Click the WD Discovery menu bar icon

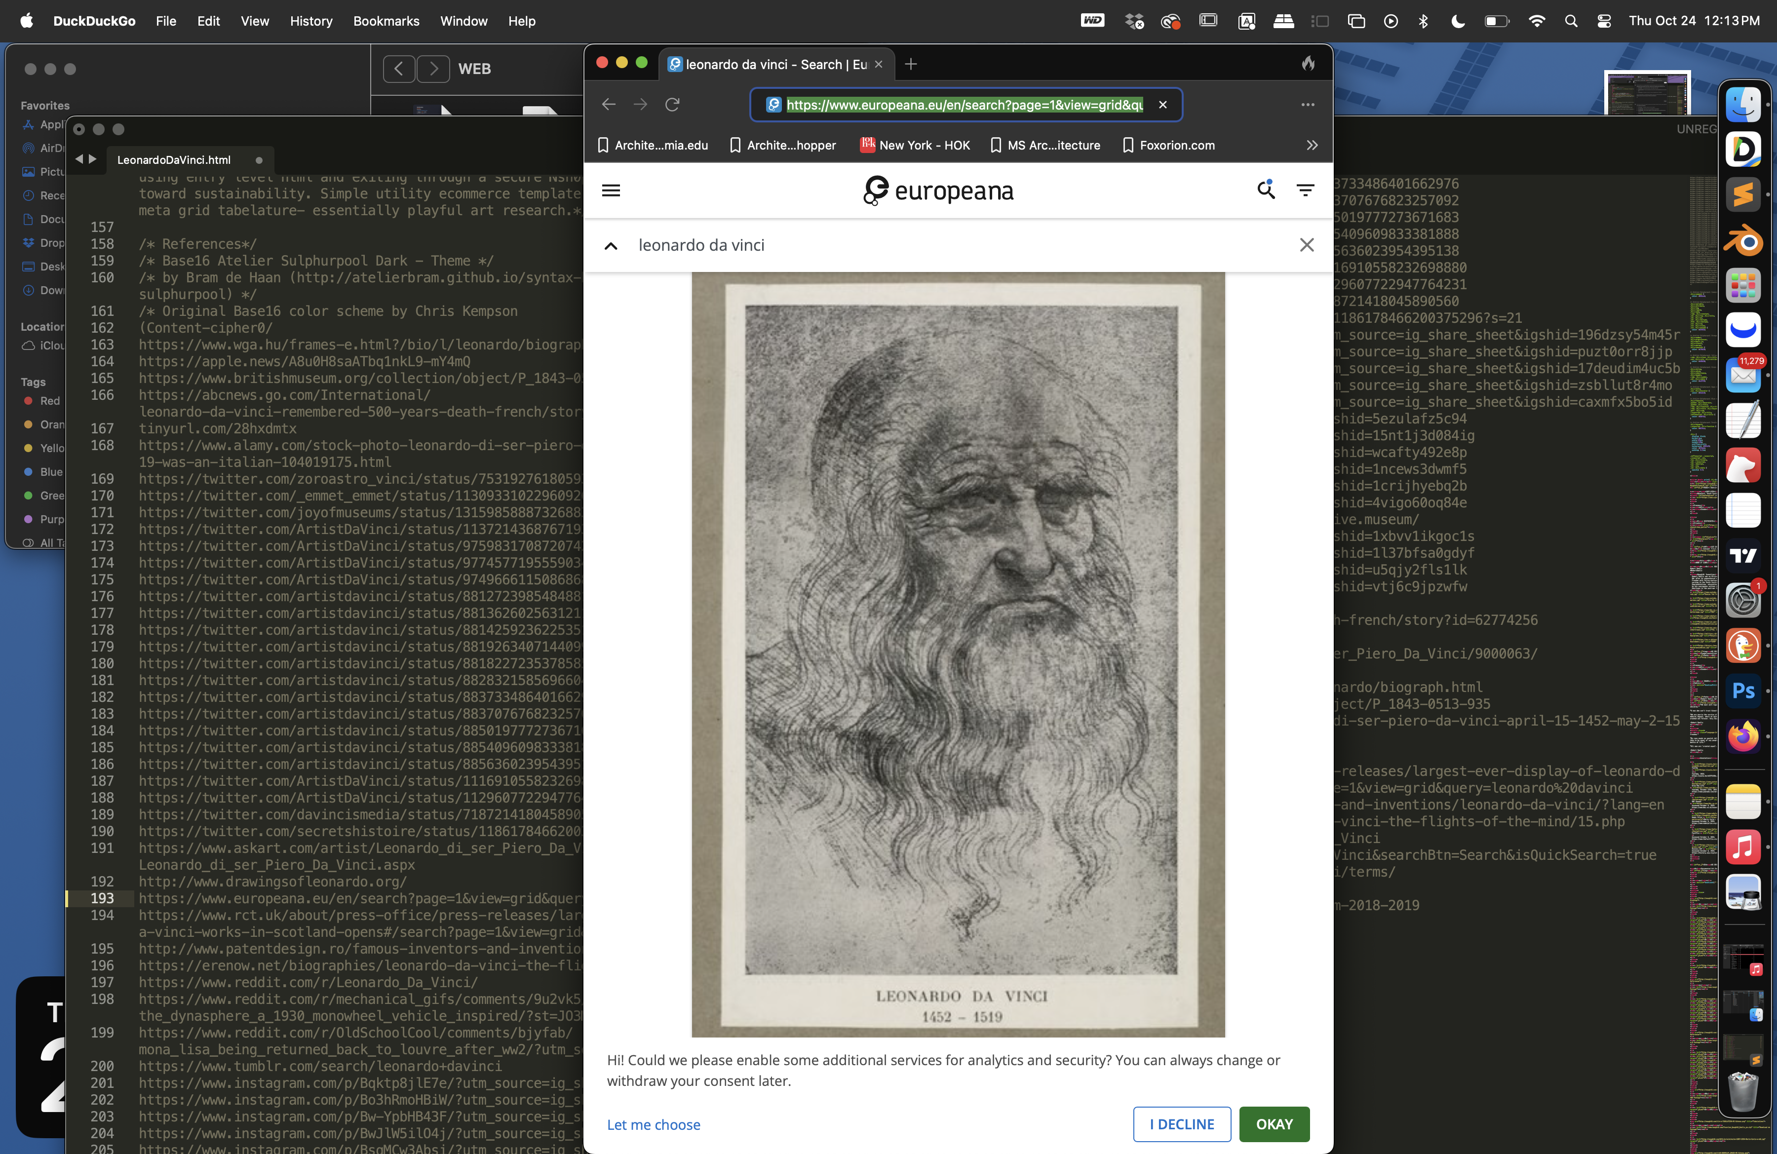click(x=1092, y=21)
